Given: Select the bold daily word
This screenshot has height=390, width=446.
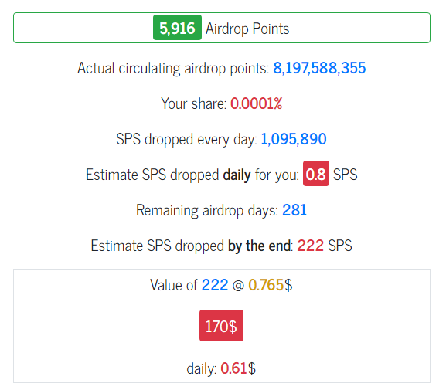Looking at the screenshot, I should click(237, 175).
